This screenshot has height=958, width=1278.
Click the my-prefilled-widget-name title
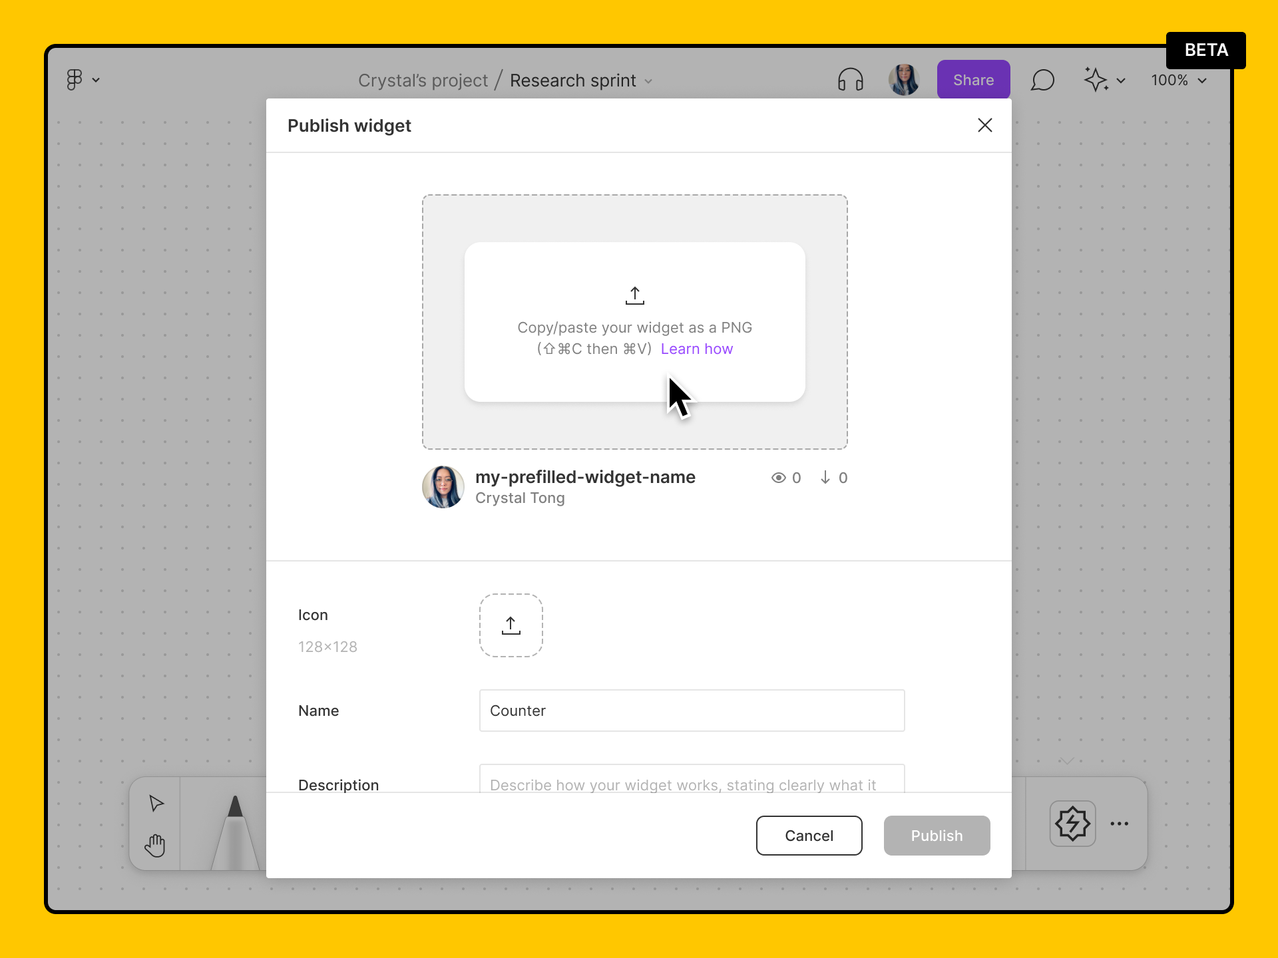585,477
